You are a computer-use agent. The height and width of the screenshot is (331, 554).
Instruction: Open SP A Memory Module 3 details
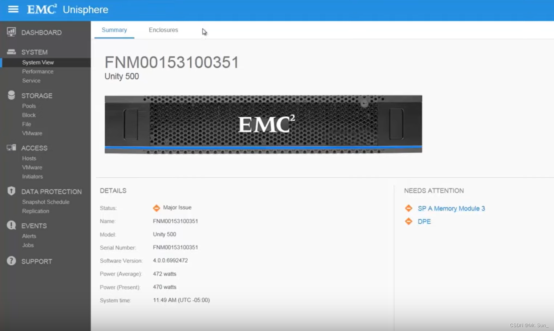tap(451, 209)
